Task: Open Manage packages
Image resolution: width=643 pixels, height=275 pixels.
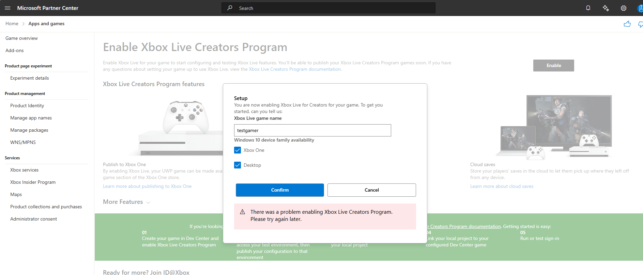Action: coord(29,130)
